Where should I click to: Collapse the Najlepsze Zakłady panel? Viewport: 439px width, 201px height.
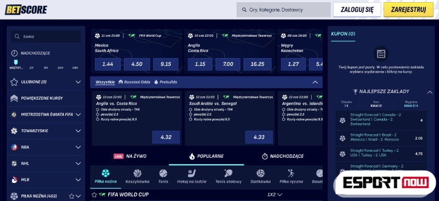[x=430, y=91]
